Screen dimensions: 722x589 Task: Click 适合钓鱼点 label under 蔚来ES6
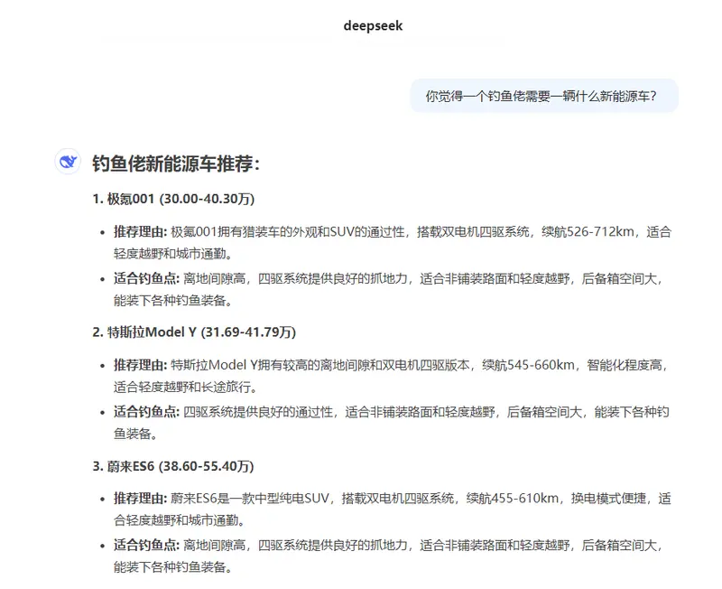(146, 546)
